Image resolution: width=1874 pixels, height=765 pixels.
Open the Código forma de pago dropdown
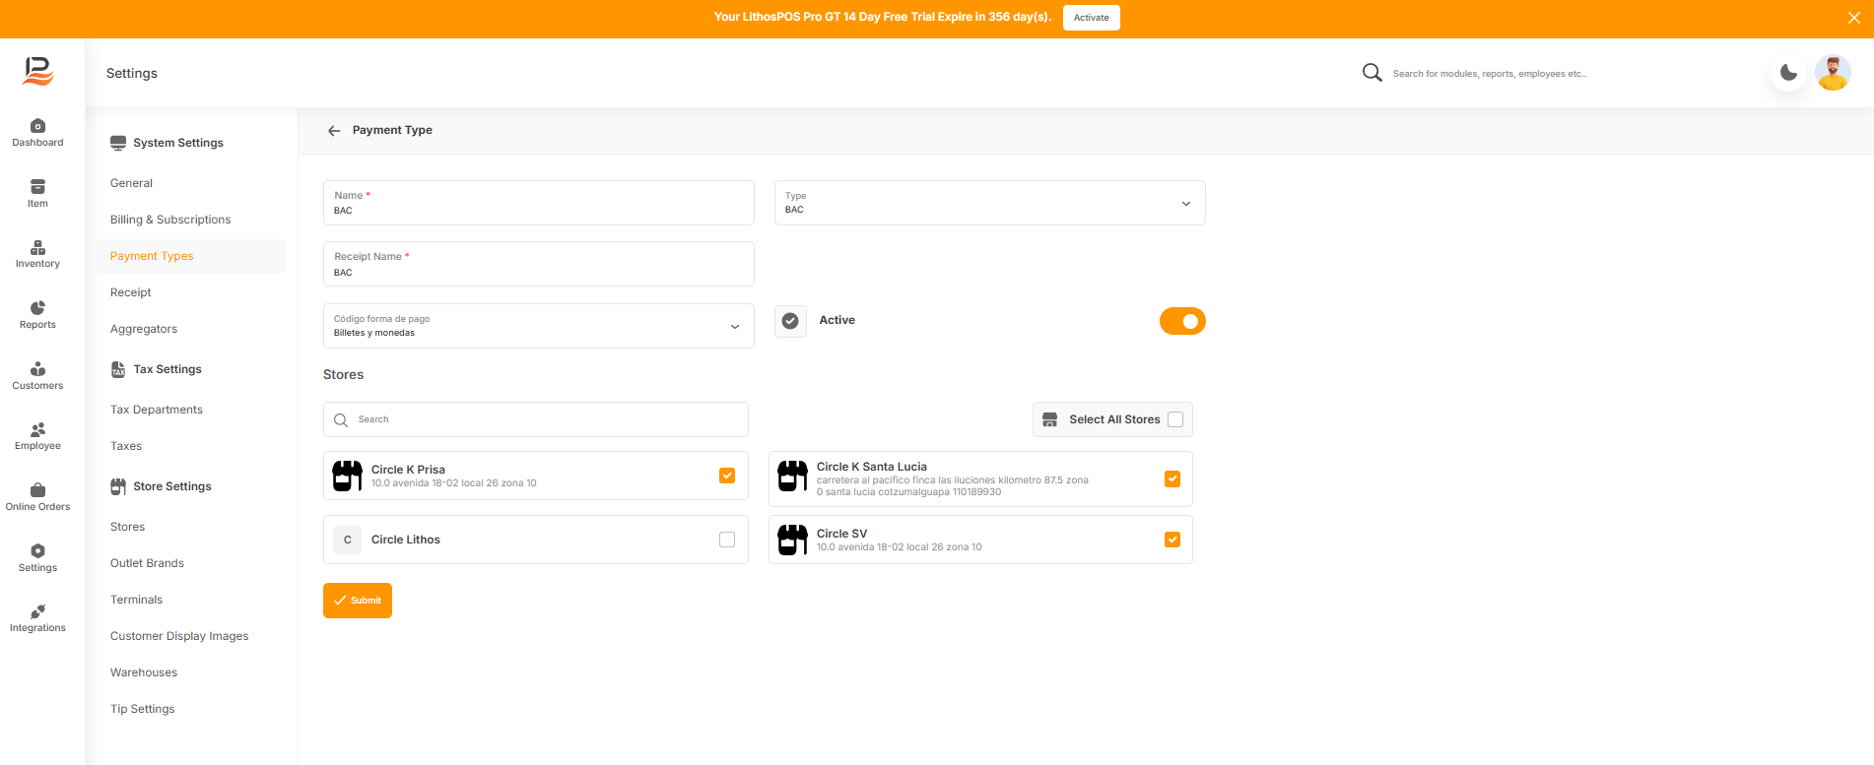pyautogui.click(x=538, y=326)
